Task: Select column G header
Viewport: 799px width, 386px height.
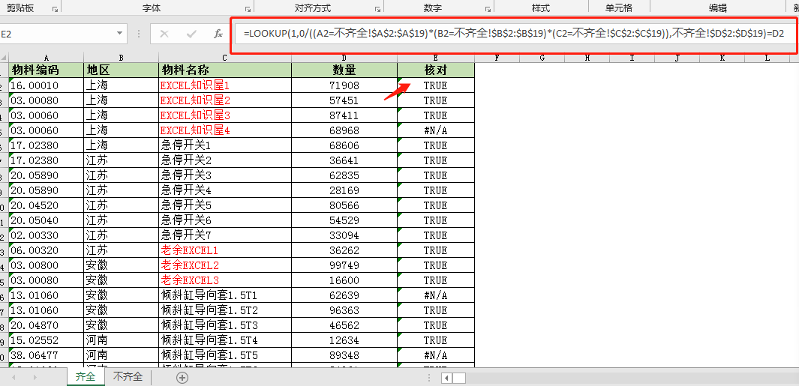Action: (x=542, y=58)
